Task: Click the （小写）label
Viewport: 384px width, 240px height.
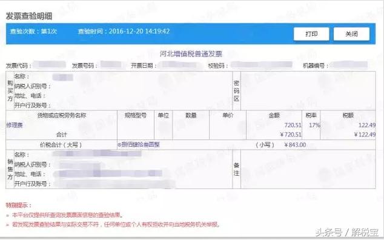Action: tap(265, 145)
